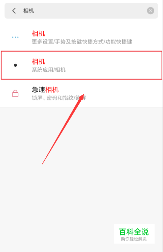
Task: Tap the blue three-dots more settings icon
Action: point(15,37)
